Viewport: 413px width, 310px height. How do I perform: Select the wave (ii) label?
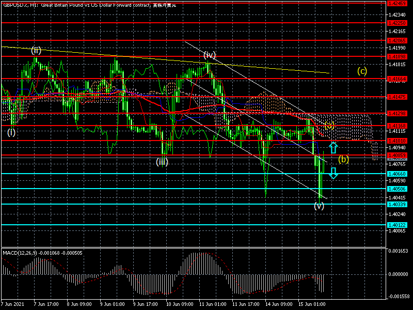point(36,50)
